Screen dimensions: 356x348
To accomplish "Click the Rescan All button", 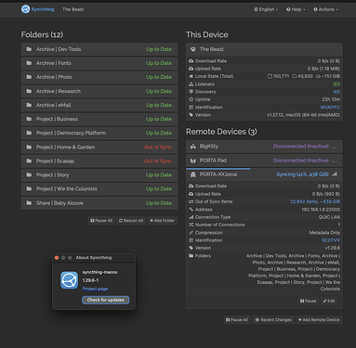I will (x=131, y=221).
